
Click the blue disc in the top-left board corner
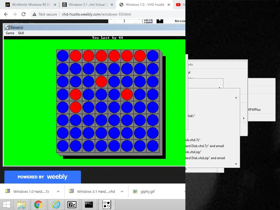click(x=63, y=56)
